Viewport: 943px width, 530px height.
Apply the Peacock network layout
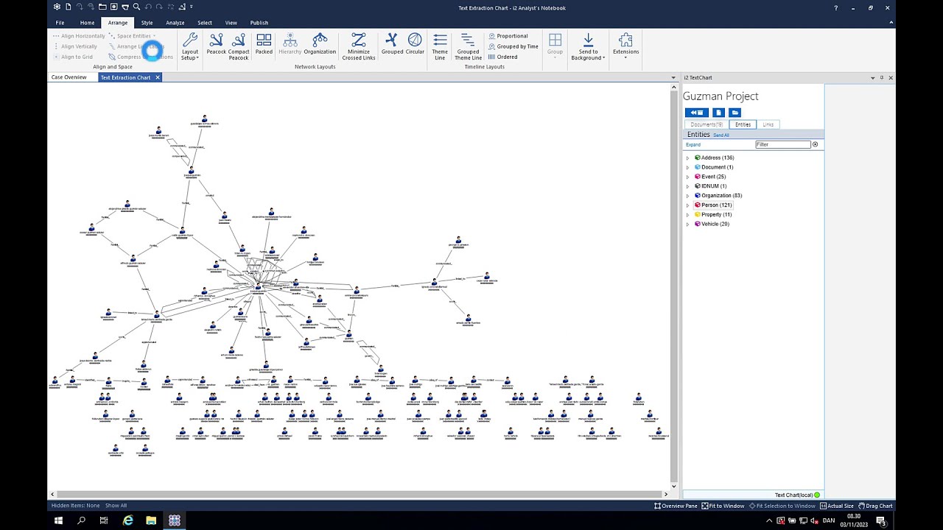(x=217, y=44)
